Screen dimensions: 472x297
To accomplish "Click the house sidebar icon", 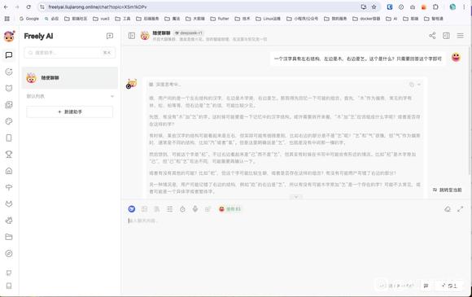I will (x=9, y=171).
